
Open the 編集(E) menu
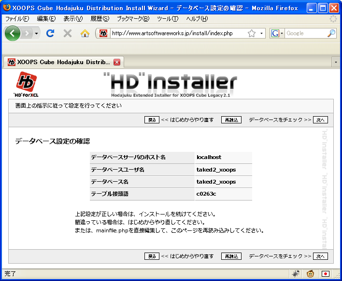(46, 19)
